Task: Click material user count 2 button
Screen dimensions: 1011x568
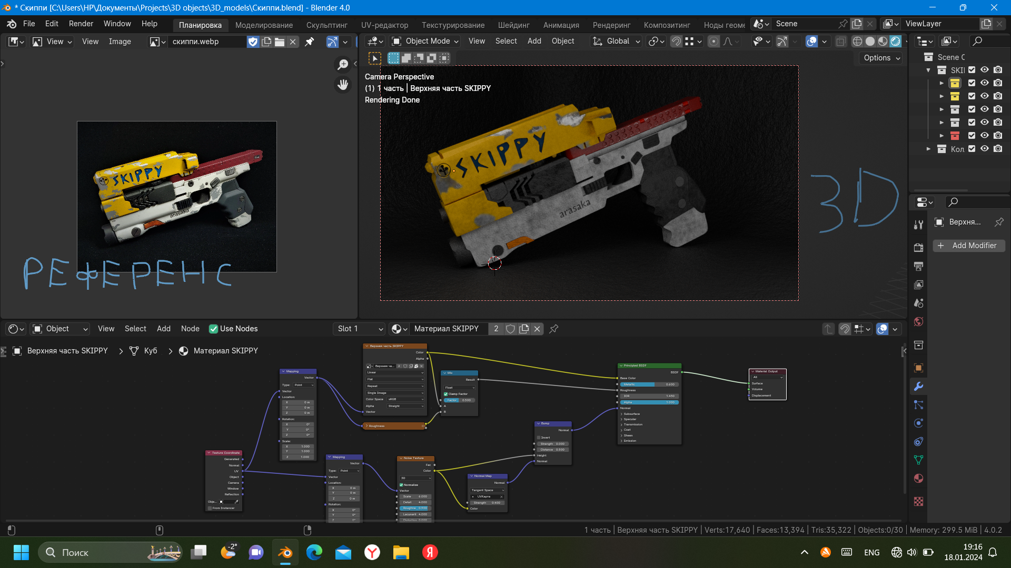Action: tap(496, 329)
